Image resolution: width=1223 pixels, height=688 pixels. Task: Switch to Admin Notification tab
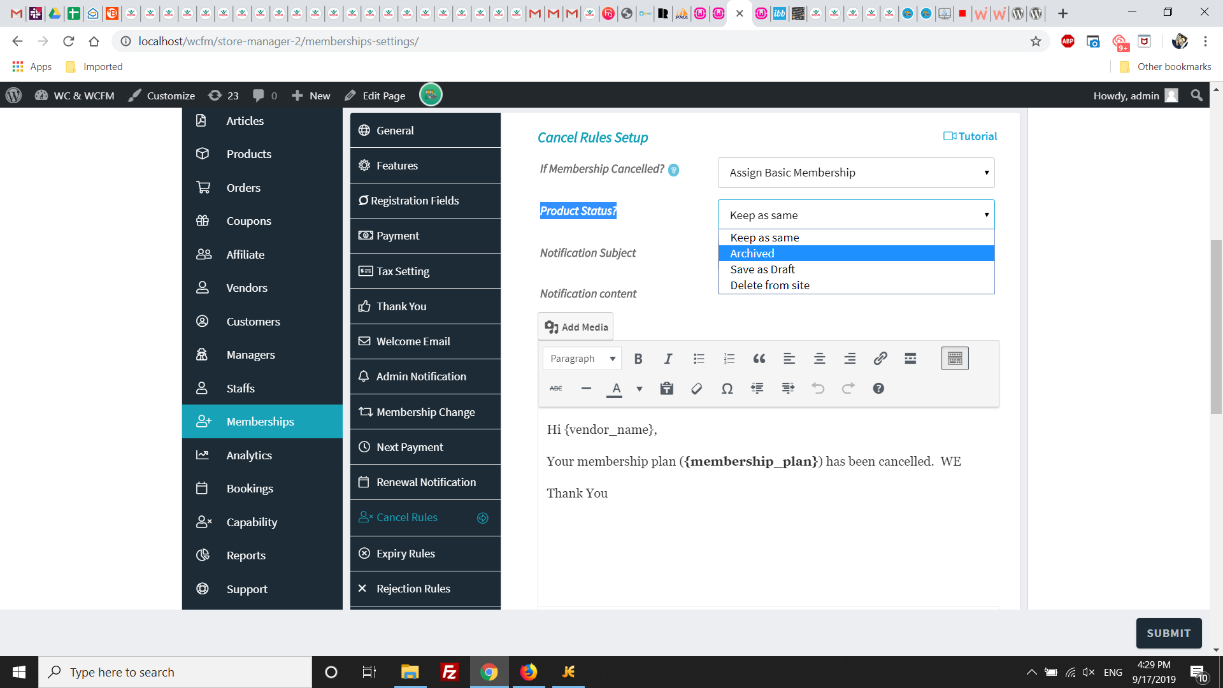click(x=426, y=376)
